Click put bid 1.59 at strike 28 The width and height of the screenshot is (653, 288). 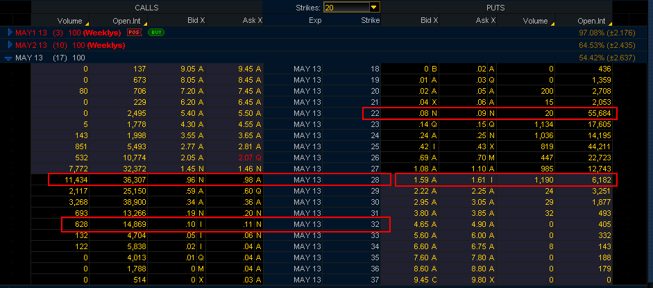422,180
